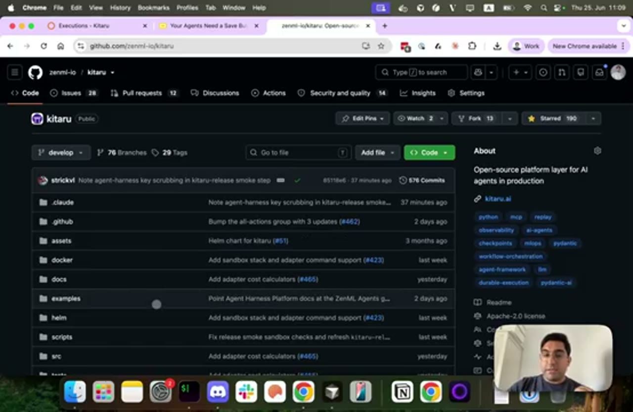Image resolution: width=633 pixels, height=412 pixels.
Task: Switch to the Pull requests tab
Action: pyautogui.click(x=144, y=93)
